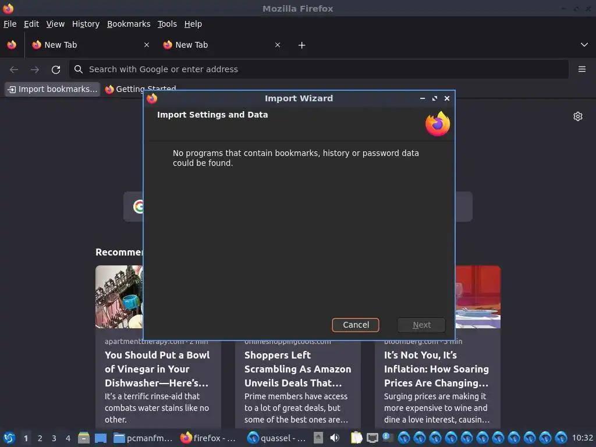Open the Tools menu
The width and height of the screenshot is (596, 447).
[167, 24]
